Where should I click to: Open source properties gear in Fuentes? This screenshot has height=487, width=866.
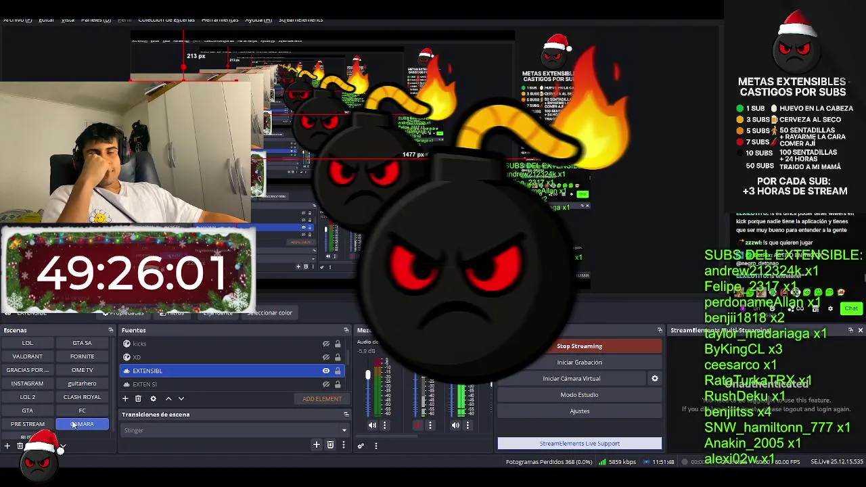pyautogui.click(x=153, y=398)
